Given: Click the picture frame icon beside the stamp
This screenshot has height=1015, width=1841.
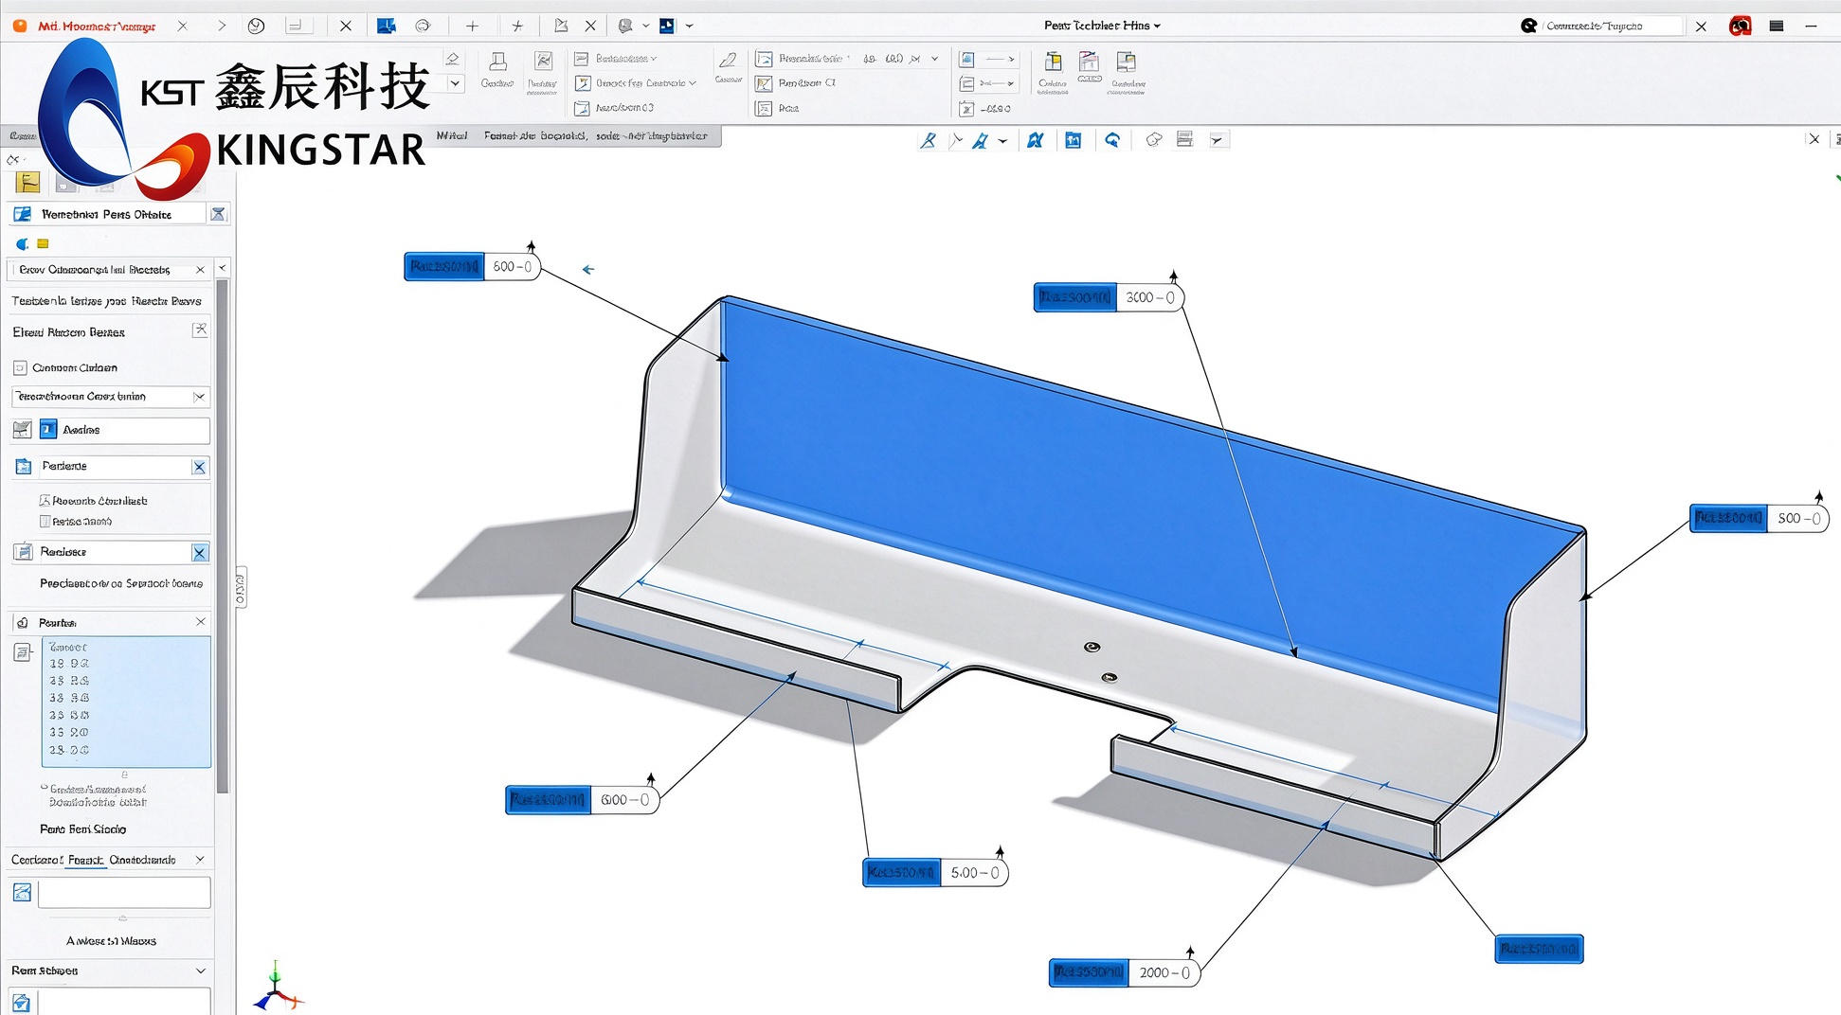Looking at the screenshot, I should coord(543,62).
